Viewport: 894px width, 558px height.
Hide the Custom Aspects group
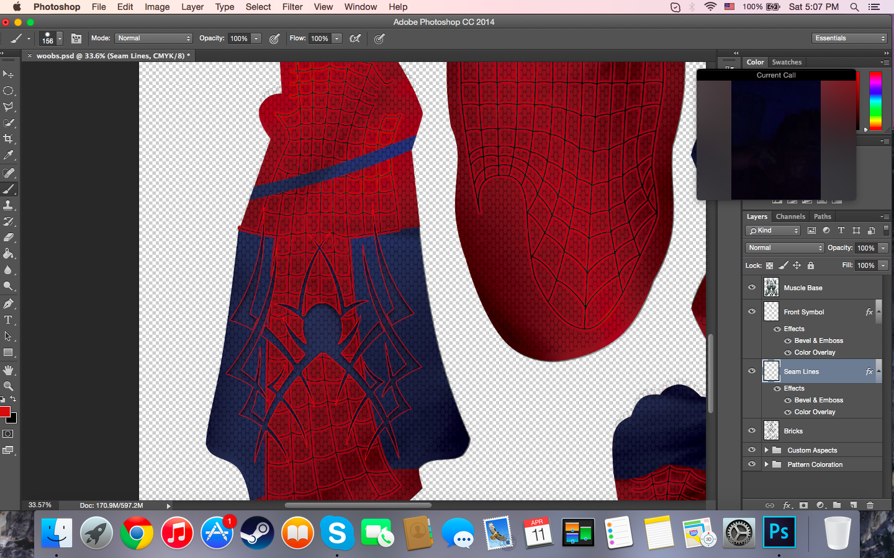[752, 450]
